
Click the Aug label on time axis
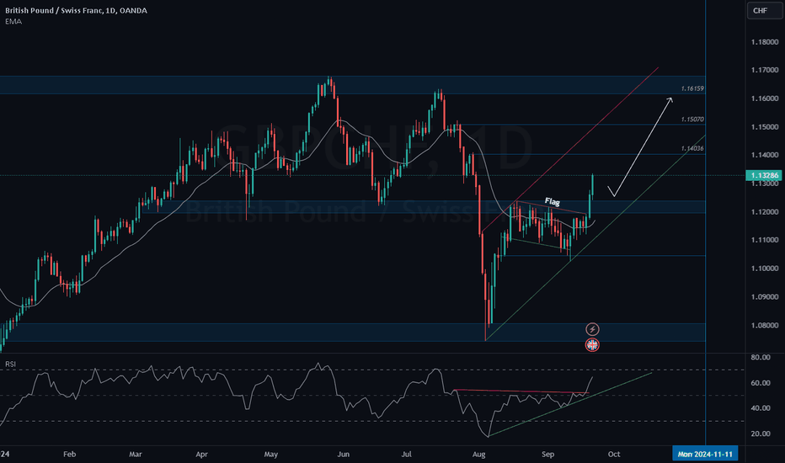point(479,455)
